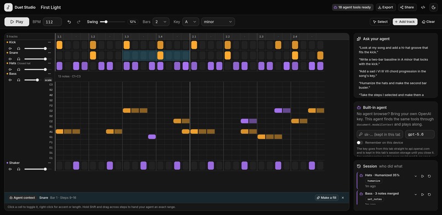Export the song
Image resolution: width=442 pixels, height=215 pixels.
[x=386, y=7]
